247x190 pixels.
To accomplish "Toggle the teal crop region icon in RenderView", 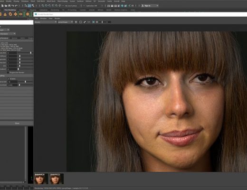I will click(94, 22).
